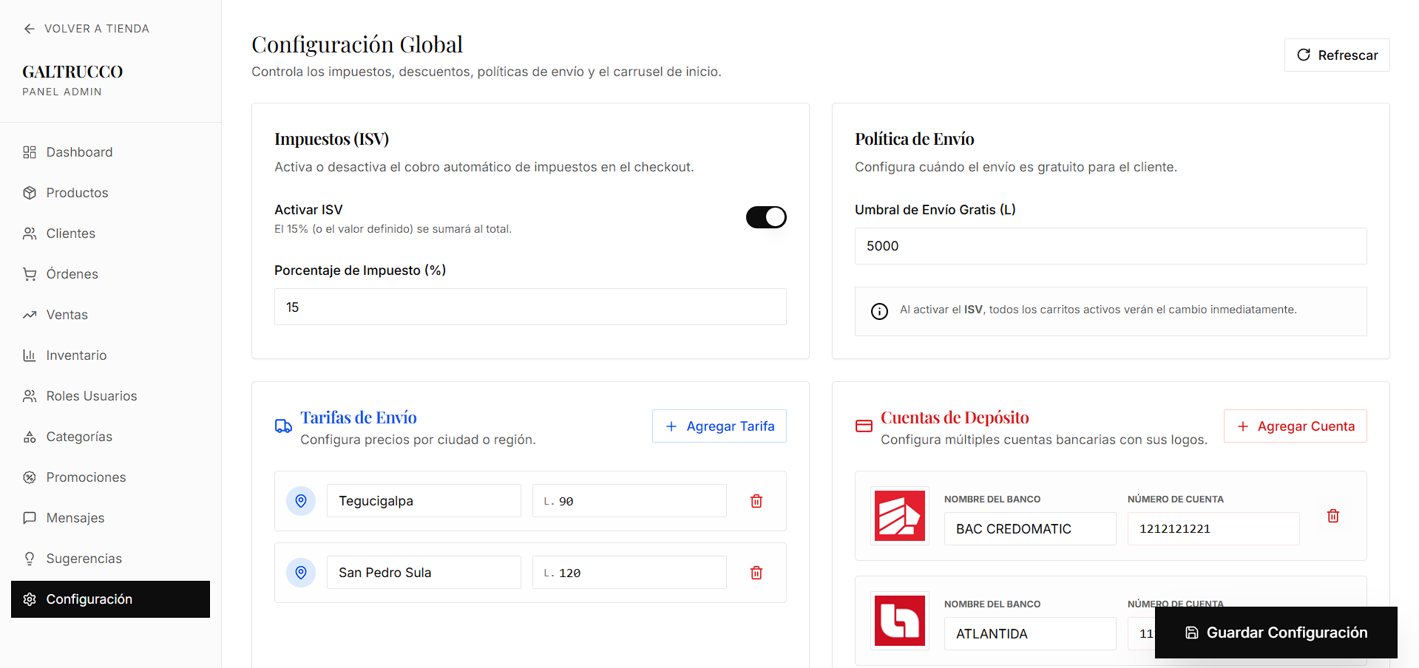The height and width of the screenshot is (668, 1419).
Task: Delete the San Pedro Sula rate
Action: click(x=756, y=573)
